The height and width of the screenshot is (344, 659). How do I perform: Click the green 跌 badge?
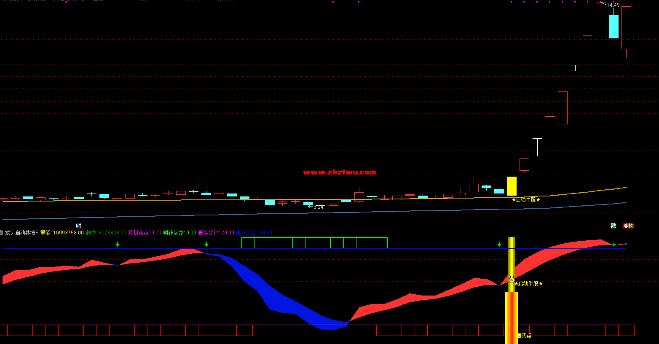pyautogui.click(x=613, y=226)
